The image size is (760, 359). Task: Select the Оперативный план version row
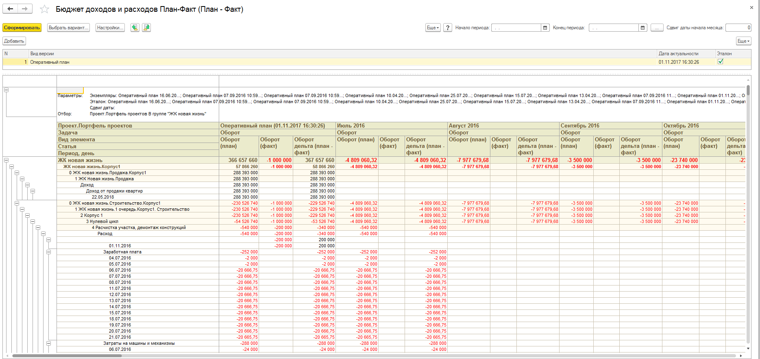tap(377, 62)
